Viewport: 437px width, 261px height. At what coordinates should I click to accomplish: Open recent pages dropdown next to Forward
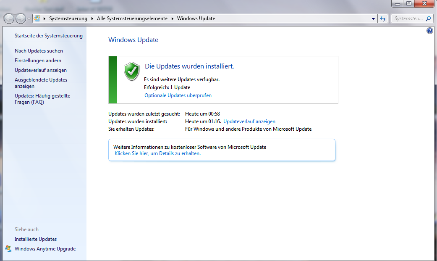click(x=29, y=18)
